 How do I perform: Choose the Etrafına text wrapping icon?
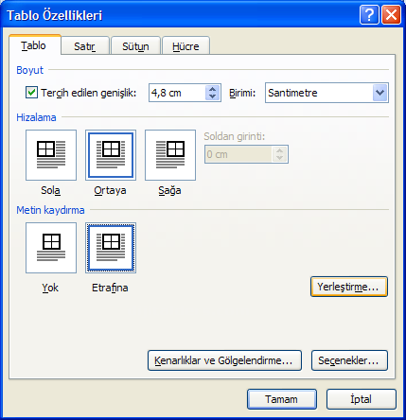[111, 248]
